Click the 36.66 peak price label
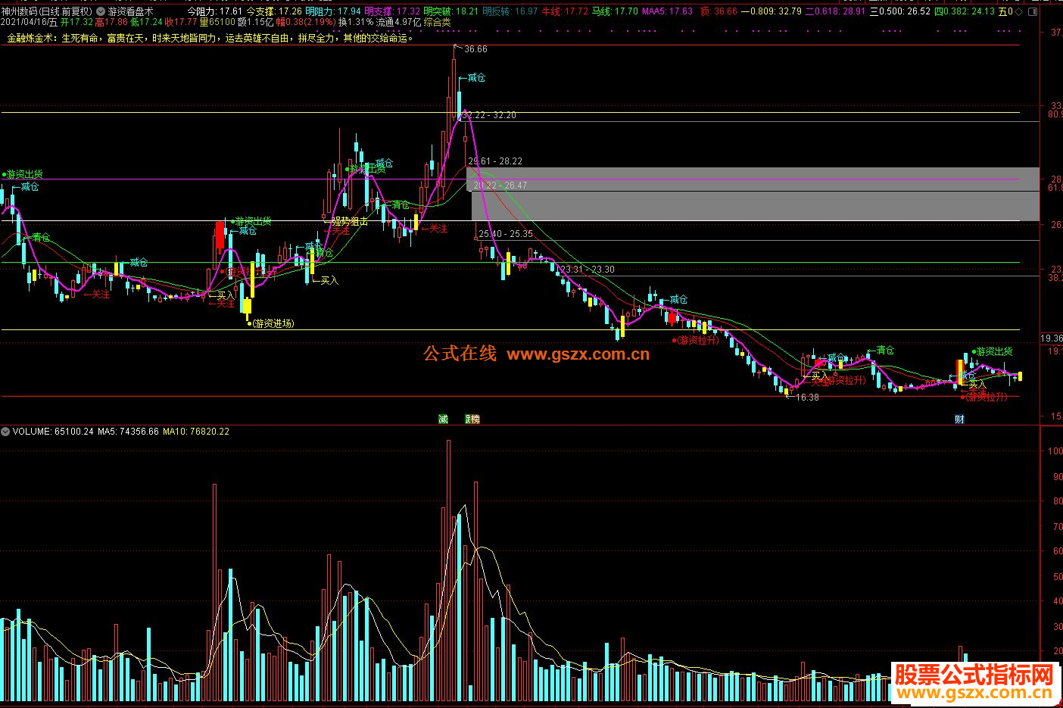1063x708 pixels. coord(475,49)
